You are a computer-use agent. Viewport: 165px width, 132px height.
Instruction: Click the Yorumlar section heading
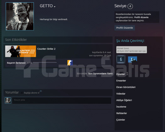point(12,92)
